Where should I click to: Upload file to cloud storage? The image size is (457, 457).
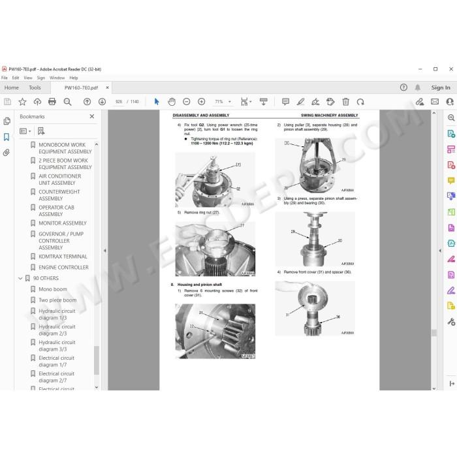point(37,102)
